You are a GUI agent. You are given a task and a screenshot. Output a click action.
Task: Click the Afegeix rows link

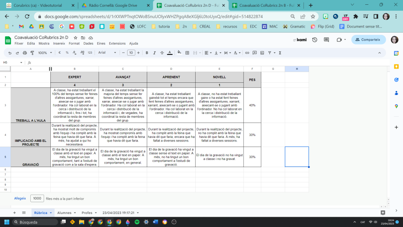point(20,199)
